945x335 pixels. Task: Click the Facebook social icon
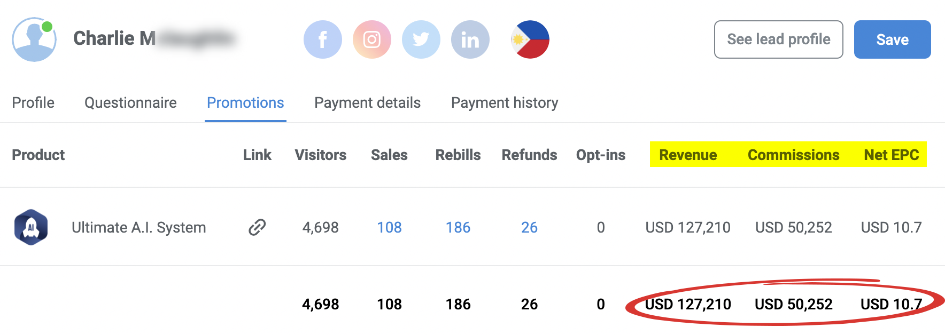click(x=322, y=39)
